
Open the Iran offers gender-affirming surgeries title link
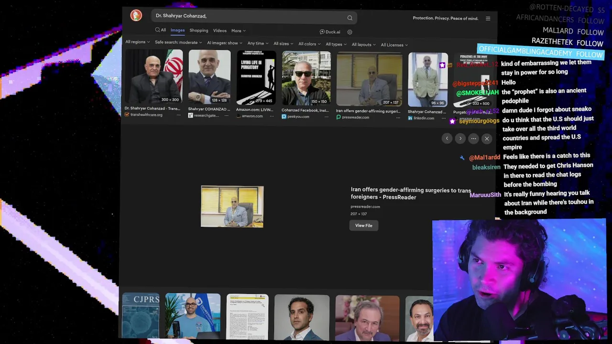[411, 193]
